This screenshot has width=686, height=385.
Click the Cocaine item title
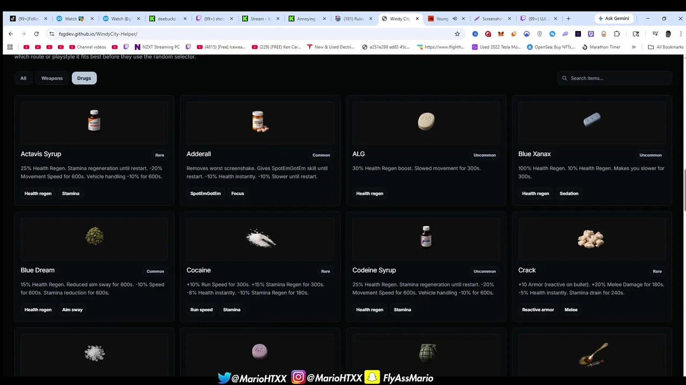198,270
